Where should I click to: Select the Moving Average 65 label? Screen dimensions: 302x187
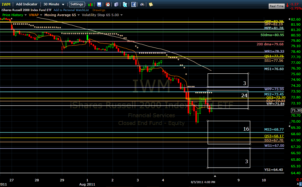60,15
